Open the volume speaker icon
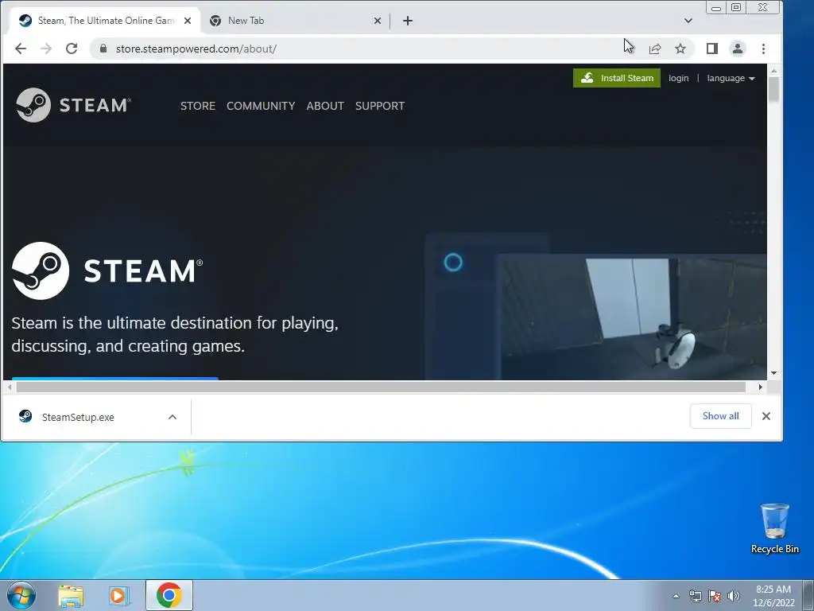Screen dimensions: 814x611 pyautogui.click(x=734, y=596)
